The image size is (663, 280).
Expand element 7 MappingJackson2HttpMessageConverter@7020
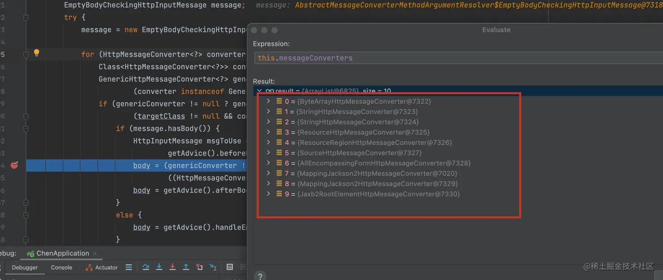pyautogui.click(x=268, y=173)
